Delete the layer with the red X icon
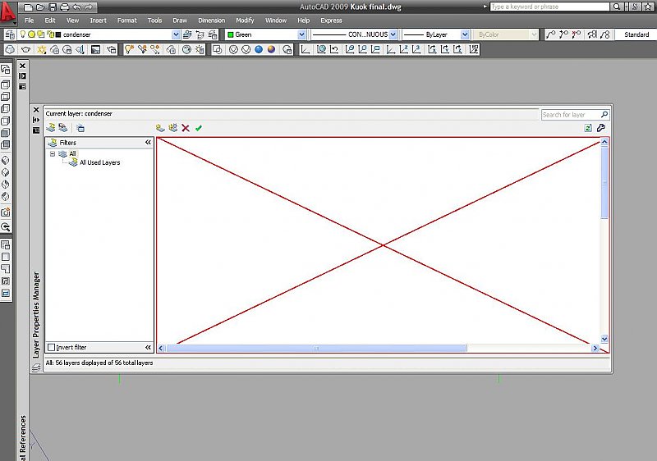 [186, 128]
